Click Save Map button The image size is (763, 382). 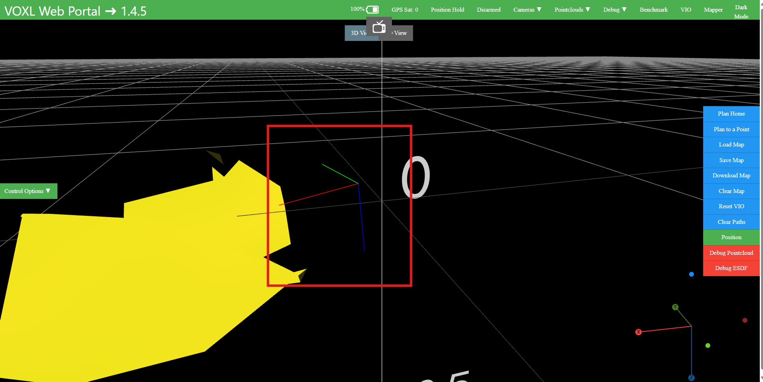point(731,160)
